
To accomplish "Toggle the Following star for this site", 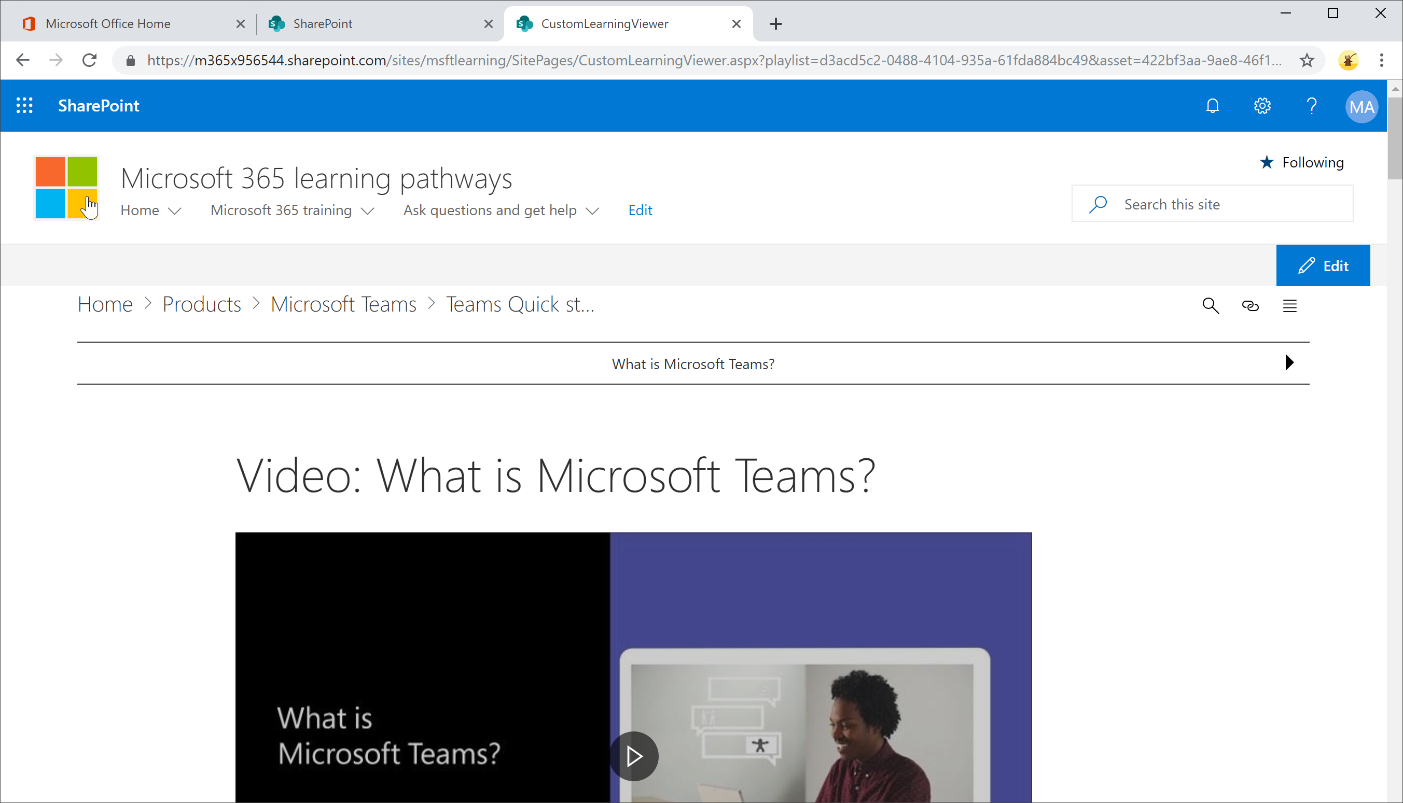I will [1301, 162].
